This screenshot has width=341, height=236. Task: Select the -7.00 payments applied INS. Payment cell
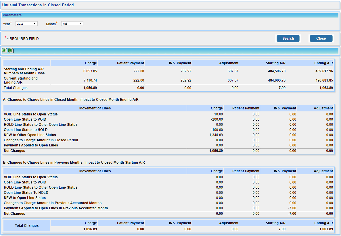coord(292,208)
